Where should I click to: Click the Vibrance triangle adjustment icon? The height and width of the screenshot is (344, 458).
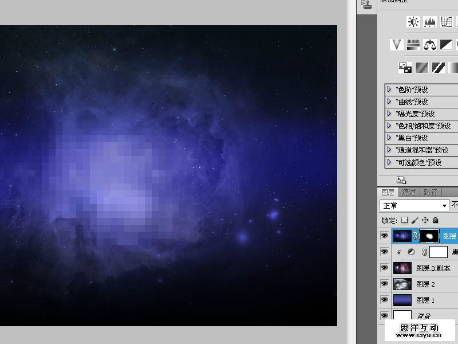coord(396,45)
